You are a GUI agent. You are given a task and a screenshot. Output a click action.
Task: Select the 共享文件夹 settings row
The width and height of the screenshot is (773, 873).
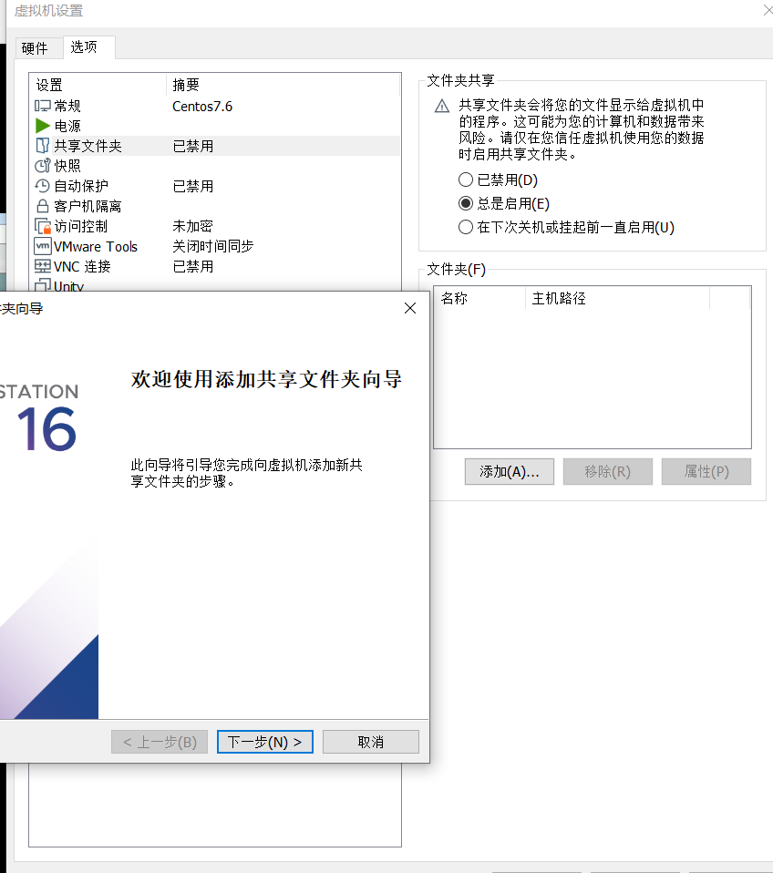pos(215,146)
